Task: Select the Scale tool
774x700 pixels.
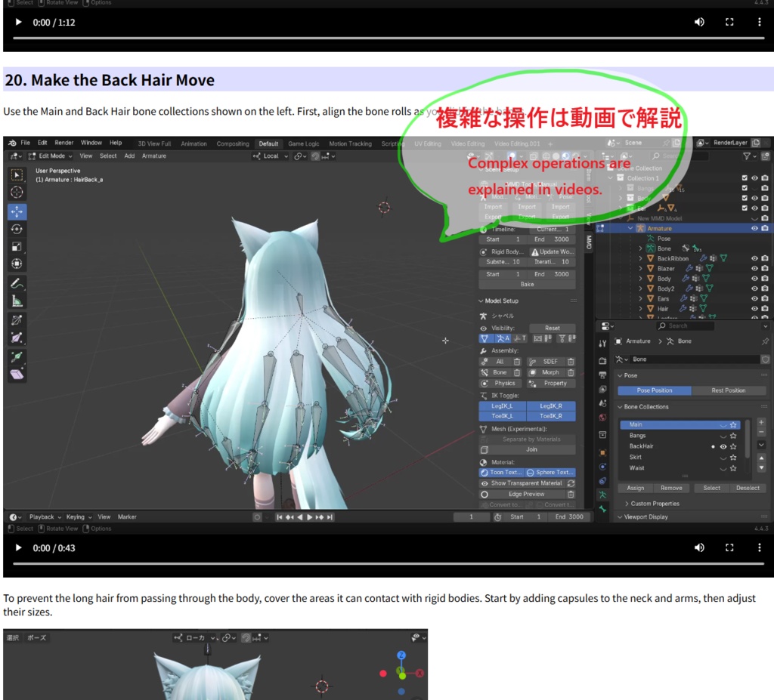Action: 17,246
